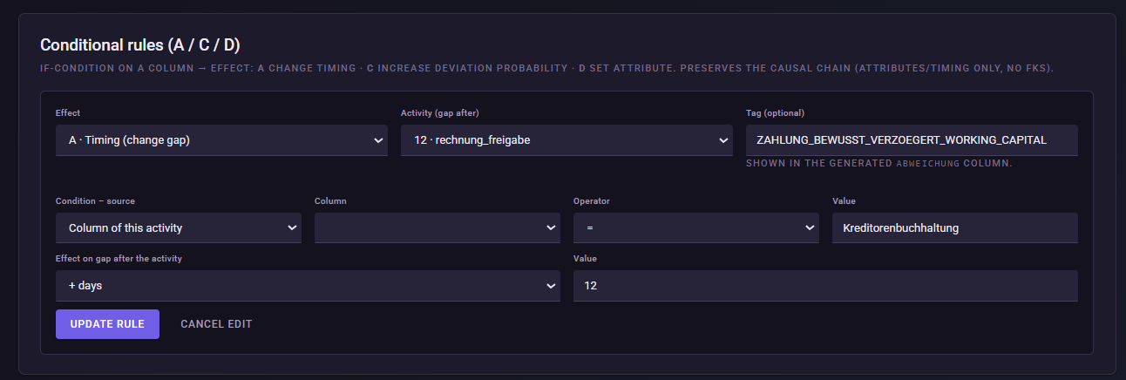Viewport: 1126px width, 380px height.
Task: Click the chevron arrow on the empty Column dropdown
Action: tap(550, 228)
